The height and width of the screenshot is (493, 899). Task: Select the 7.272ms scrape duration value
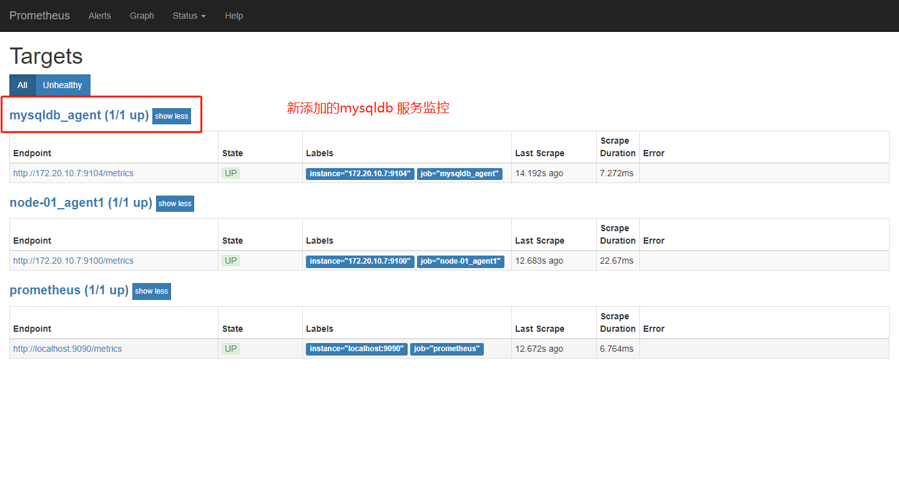tap(616, 173)
